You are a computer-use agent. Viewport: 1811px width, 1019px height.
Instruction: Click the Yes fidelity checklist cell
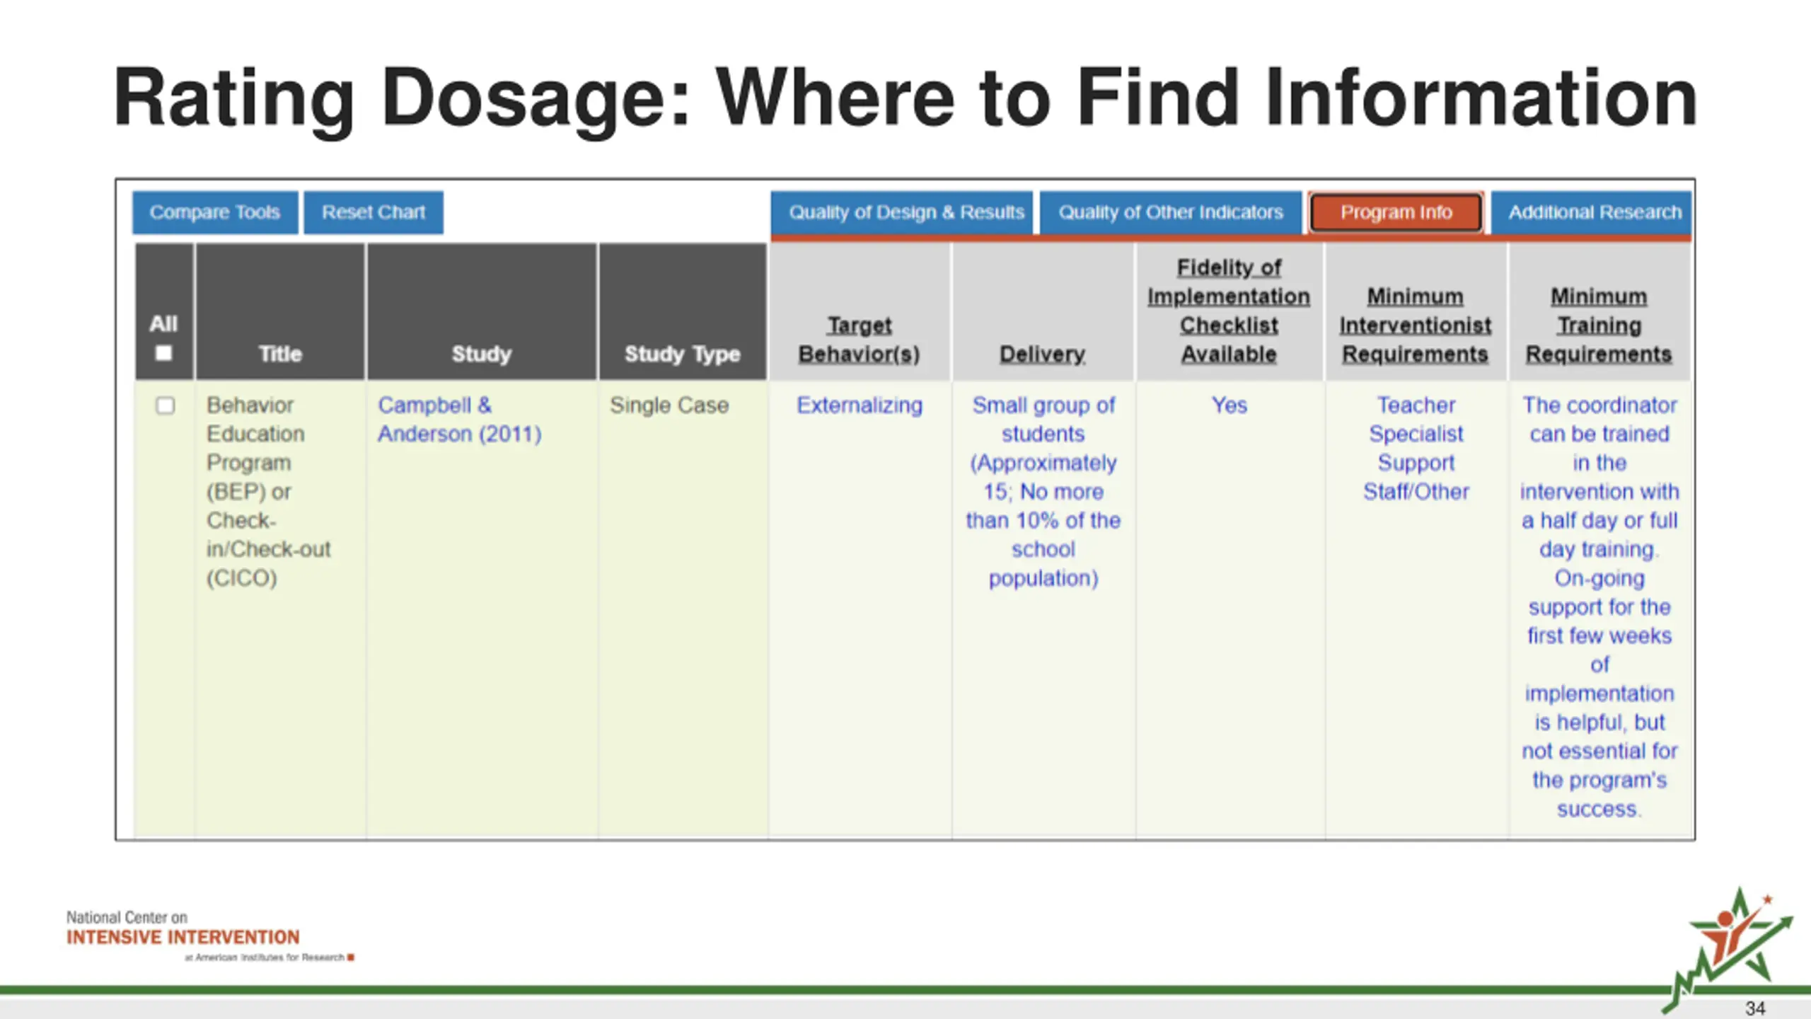(1229, 405)
